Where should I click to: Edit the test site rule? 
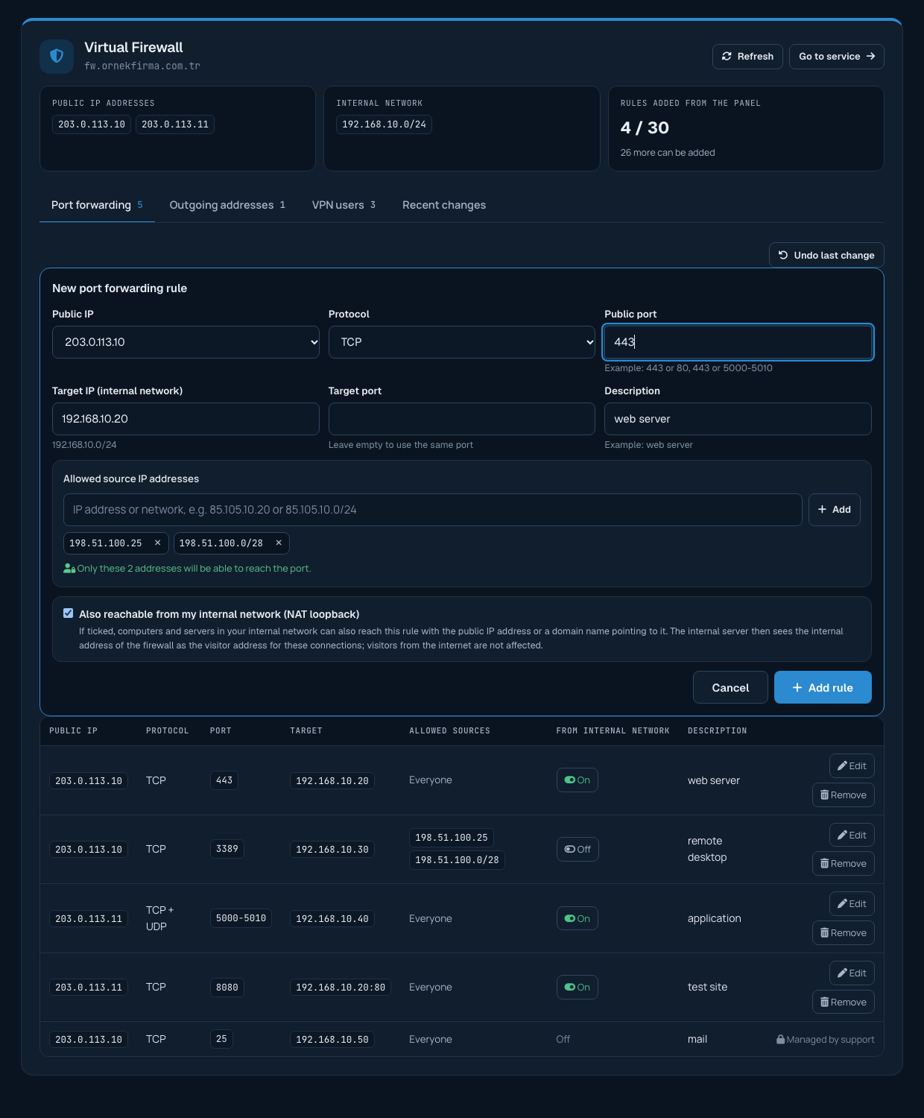pos(852,973)
